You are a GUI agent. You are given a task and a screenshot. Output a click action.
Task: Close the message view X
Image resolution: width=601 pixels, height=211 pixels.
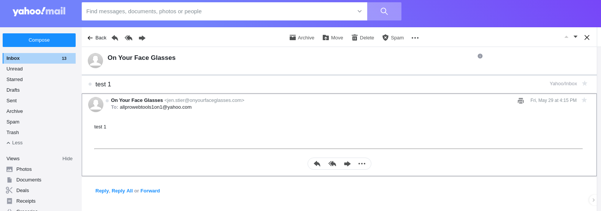(x=587, y=38)
